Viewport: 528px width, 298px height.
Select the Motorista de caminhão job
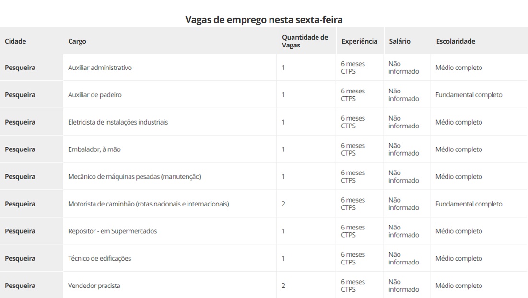(149, 204)
